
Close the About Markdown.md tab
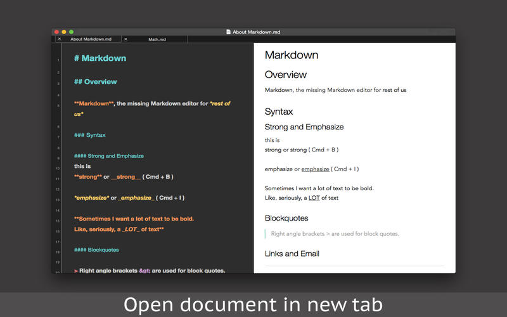[x=60, y=39]
